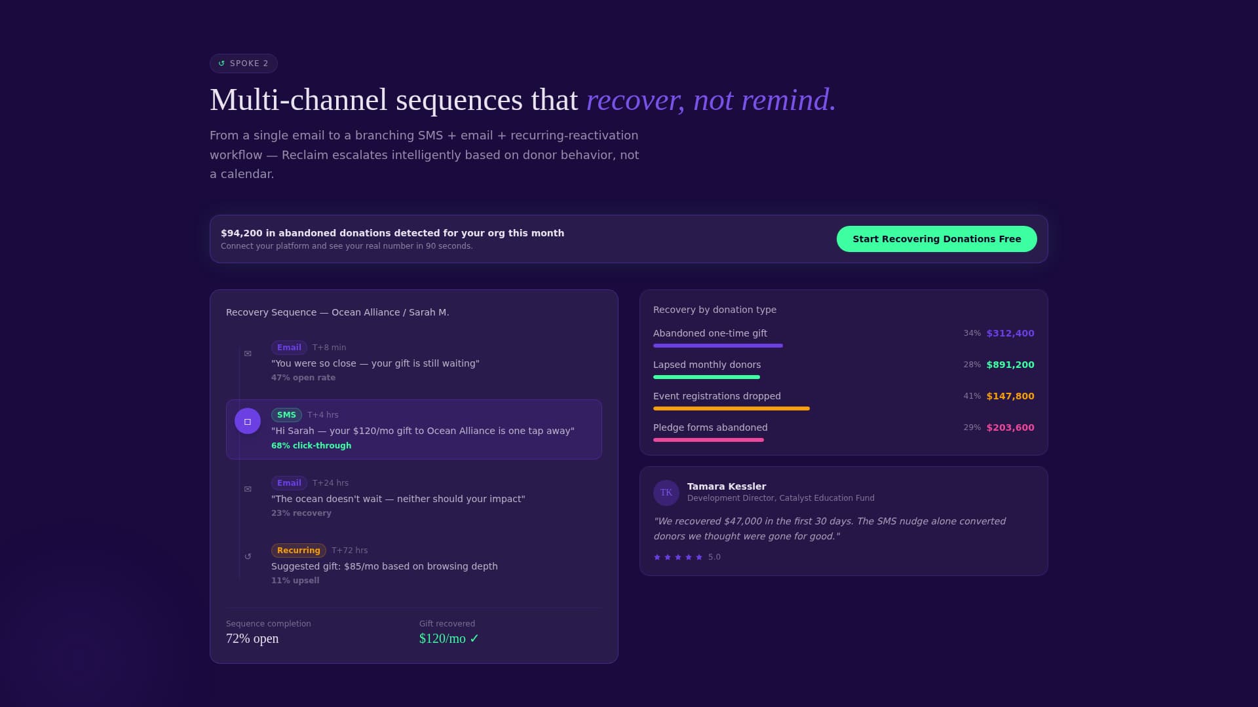Click the "T+24 hrs" timestamp
1258x707 pixels.
pos(330,483)
